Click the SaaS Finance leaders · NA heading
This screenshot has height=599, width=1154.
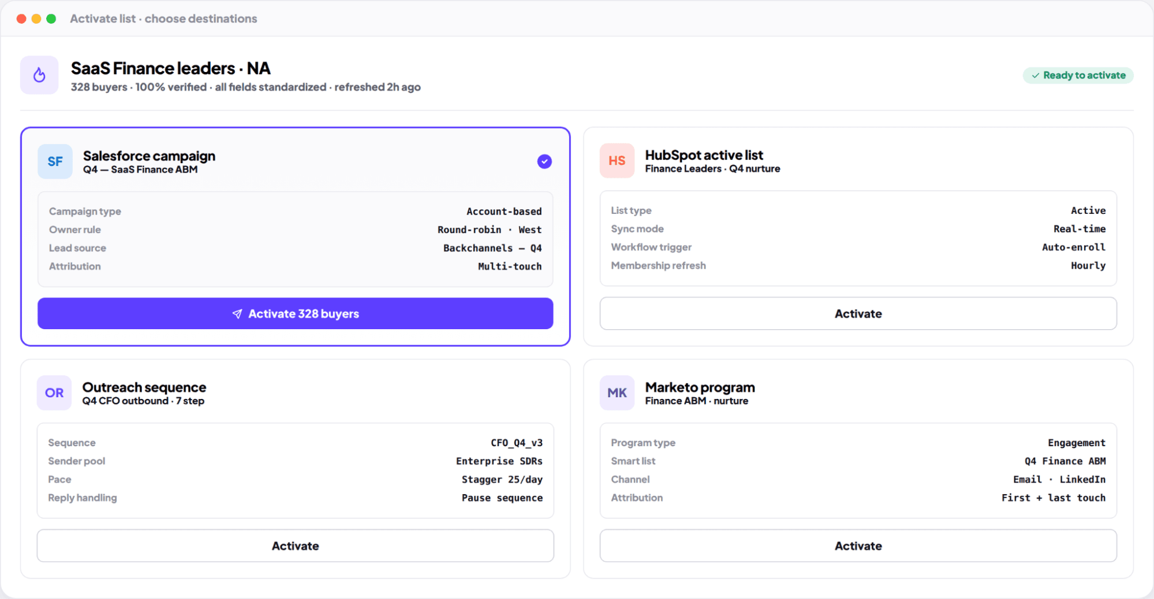coord(170,68)
